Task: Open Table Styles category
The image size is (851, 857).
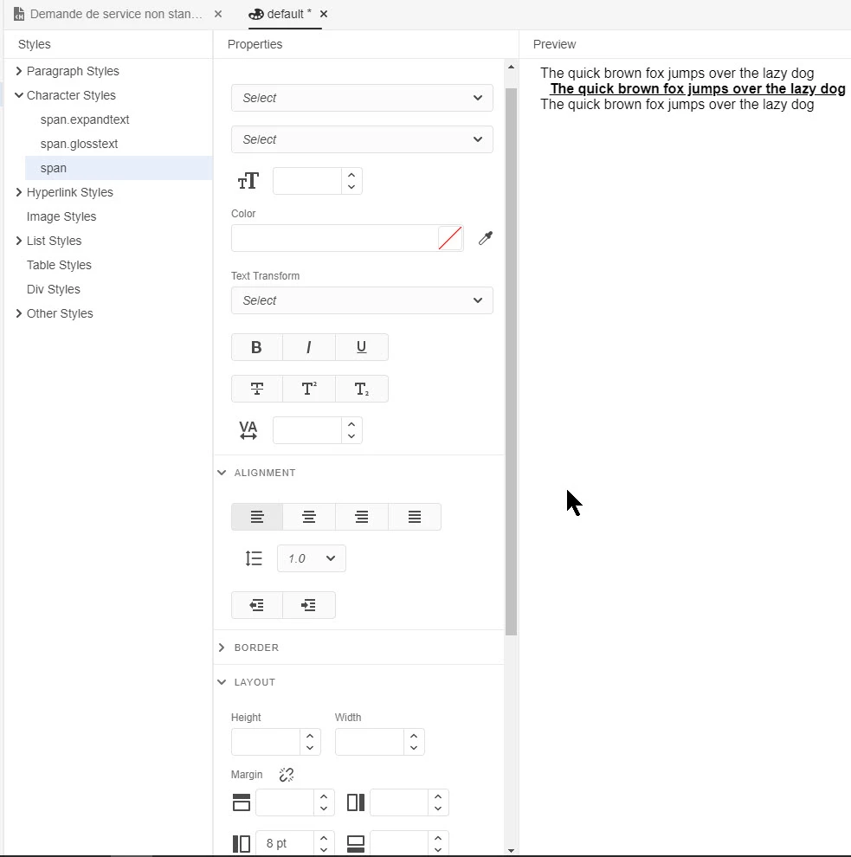Action: tap(59, 265)
